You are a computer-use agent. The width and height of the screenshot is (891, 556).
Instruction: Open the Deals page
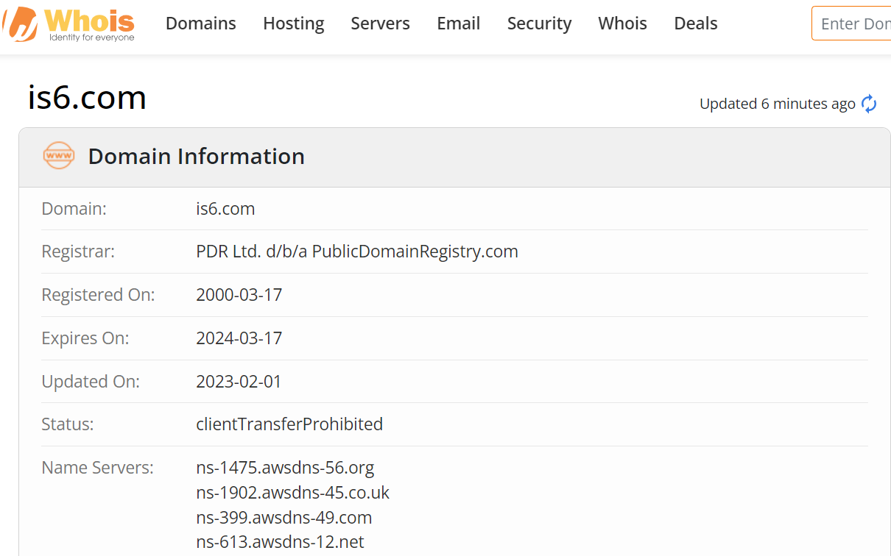pyautogui.click(x=696, y=24)
